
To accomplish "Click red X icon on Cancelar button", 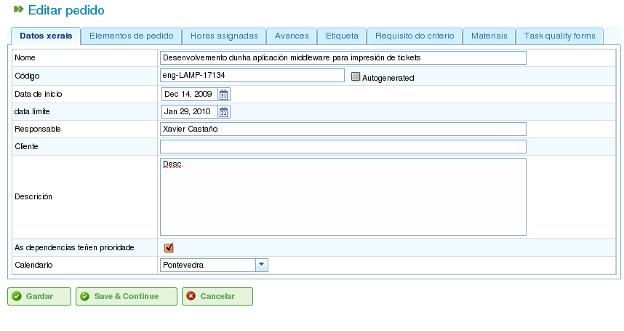I will click(191, 296).
